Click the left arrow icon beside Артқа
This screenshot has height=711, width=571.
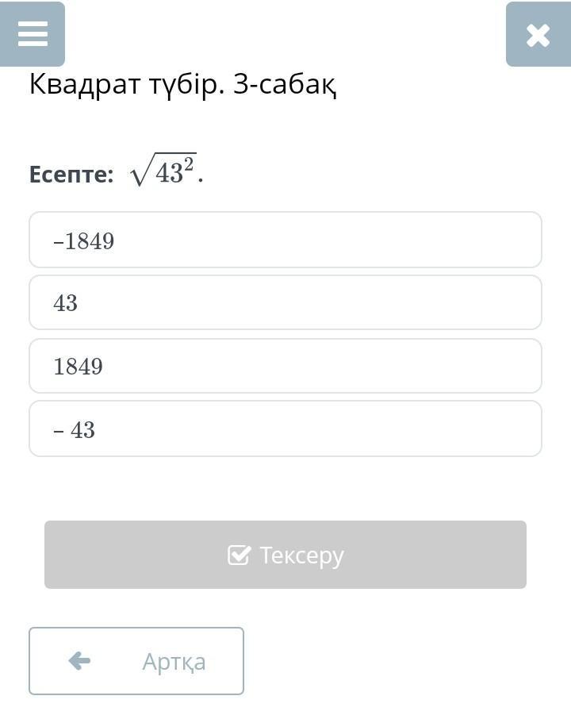pyautogui.click(x=79, y=660)
